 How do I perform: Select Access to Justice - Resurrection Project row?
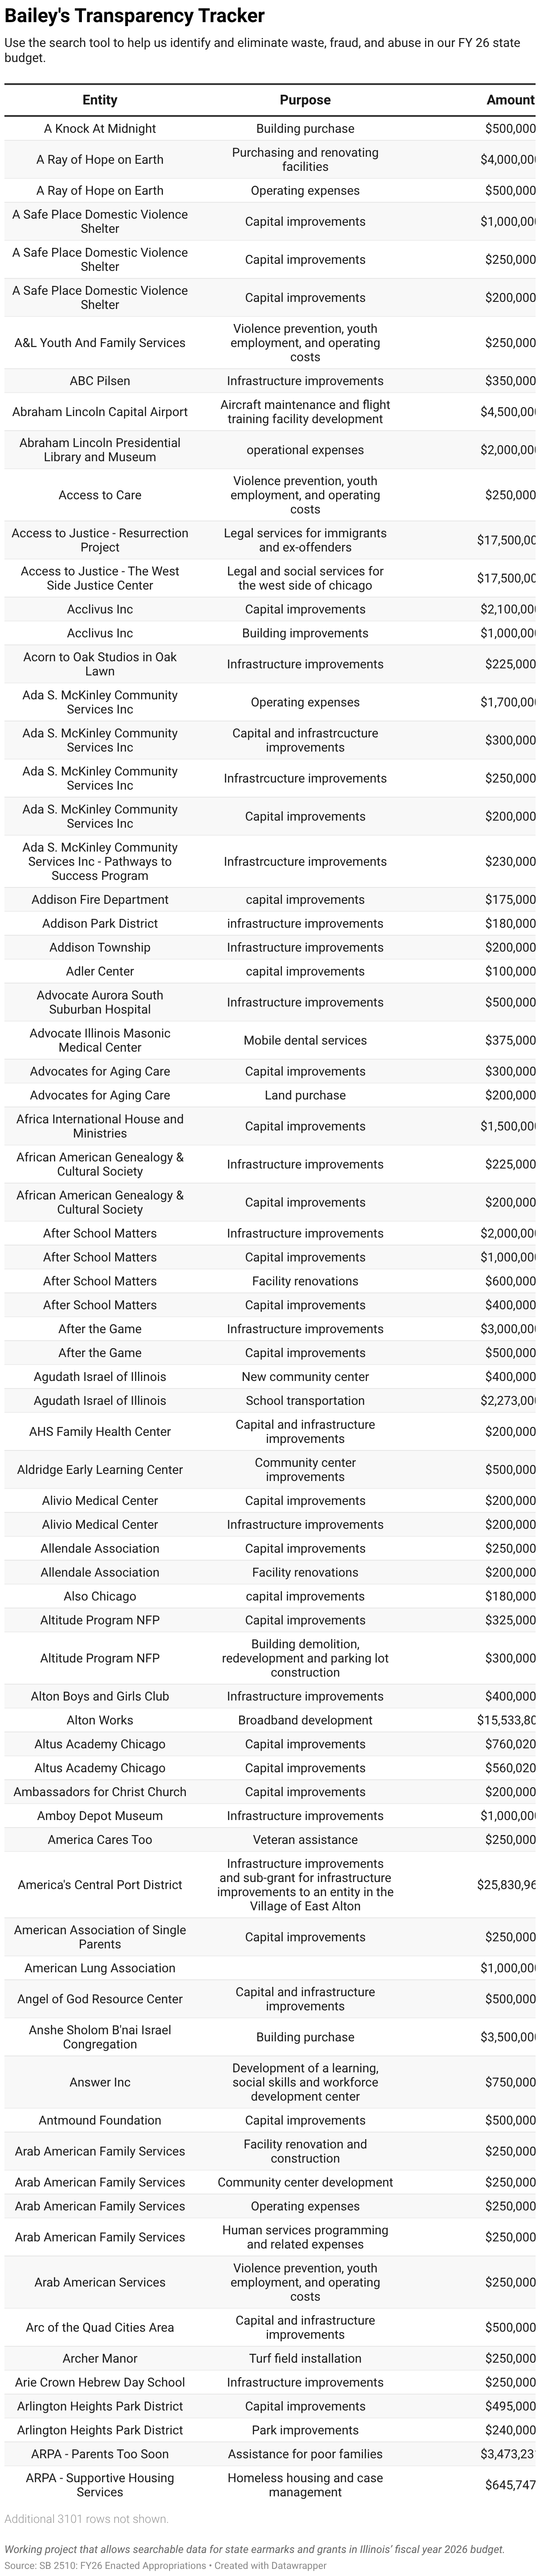click(100, 540)
